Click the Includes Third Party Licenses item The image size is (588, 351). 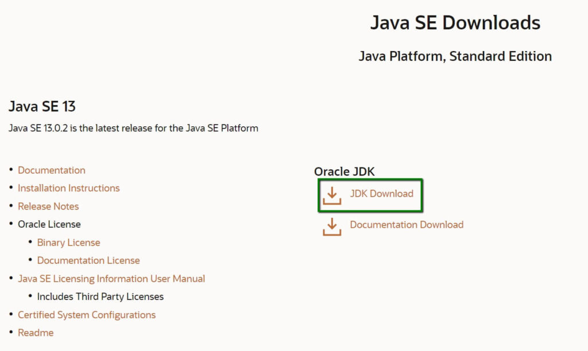(x=100, y=297)
